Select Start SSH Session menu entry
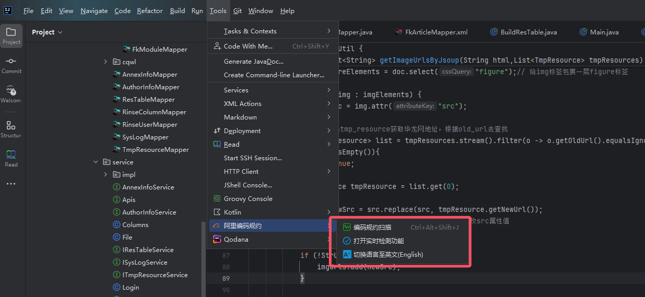 click(253, 158)
